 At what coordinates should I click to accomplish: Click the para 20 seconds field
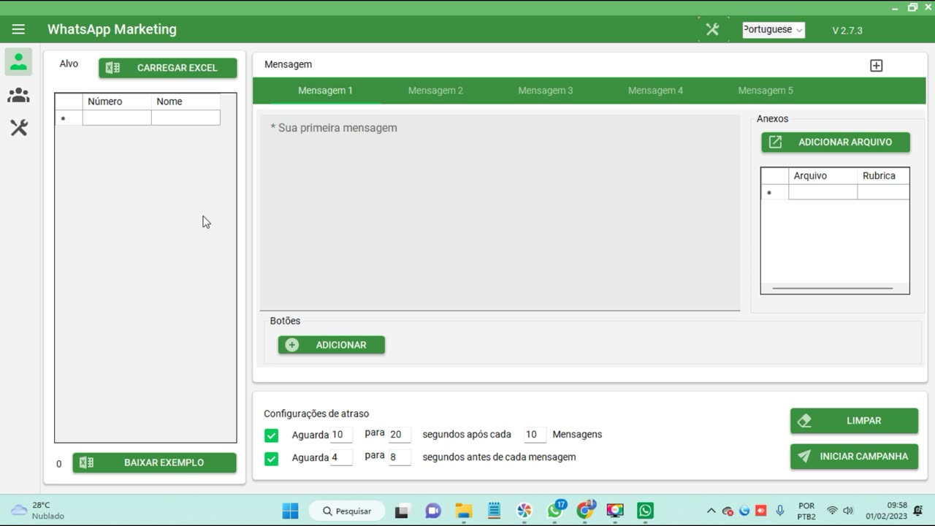pos(400,435)
